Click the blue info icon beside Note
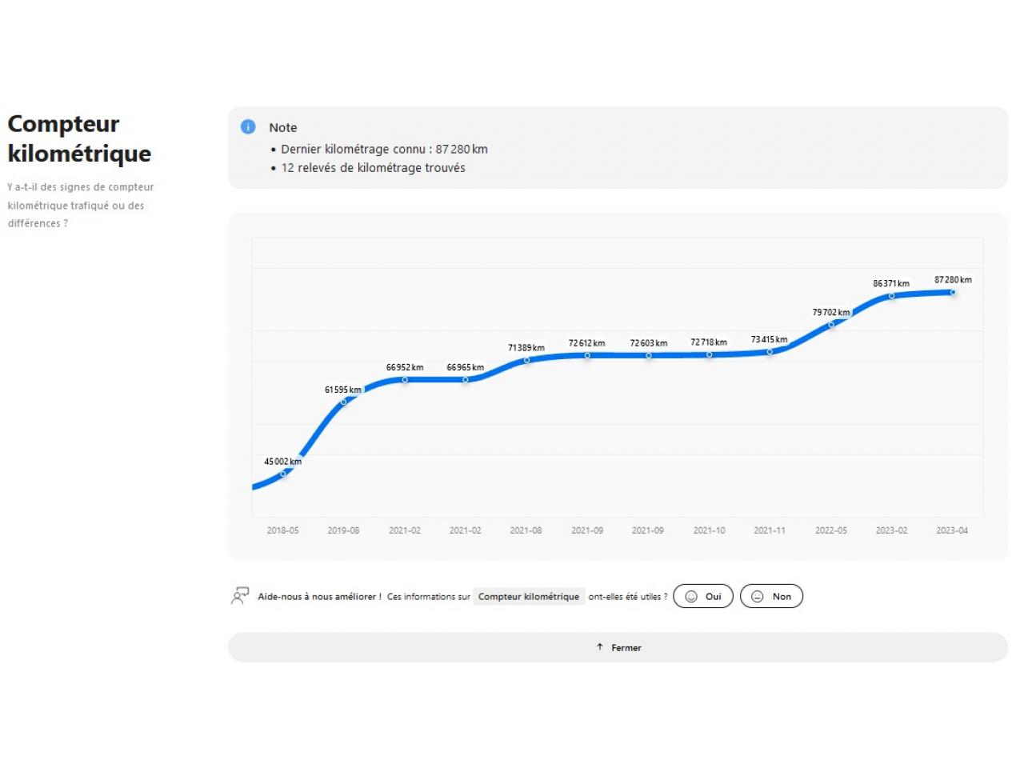 248,126
